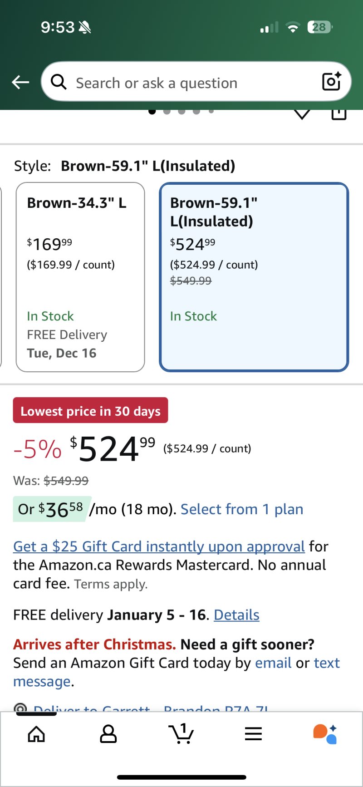
Task: Launch the Rufus AI assistant icon
Action: click(325, 734)
